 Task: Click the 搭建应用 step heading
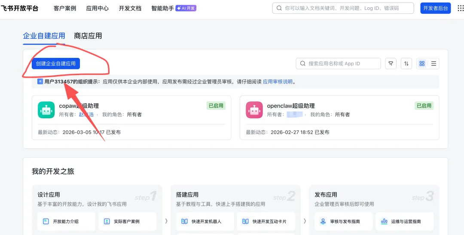pos(187,195)
